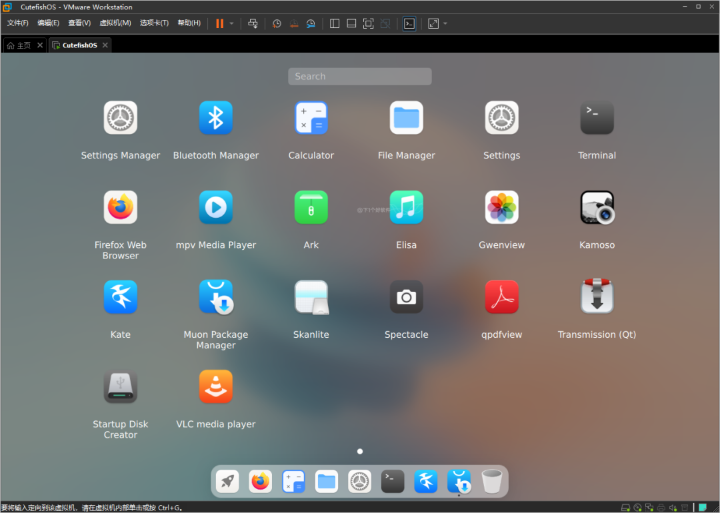The height and width of the screenshot is (513, 720).
Task: Close the 主页 tab
Action: click(40, 45)
